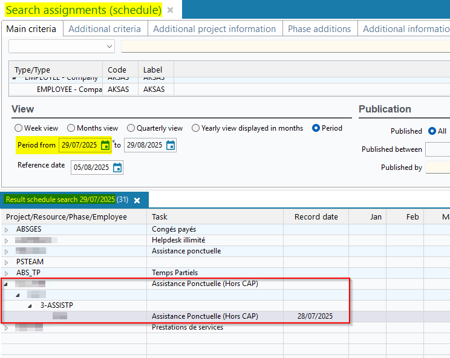Open calendar for period end date
Screen dimensions: 450x358
point(171,145)
